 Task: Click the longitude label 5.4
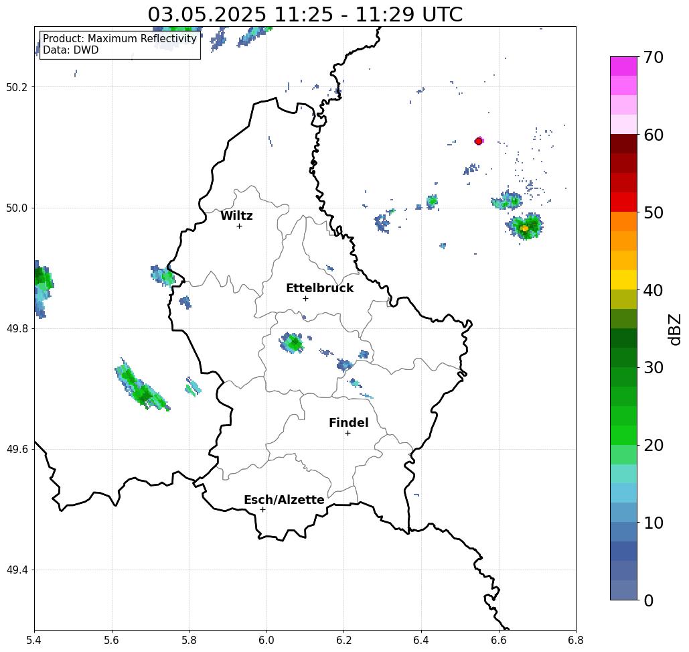coord(34,640)
